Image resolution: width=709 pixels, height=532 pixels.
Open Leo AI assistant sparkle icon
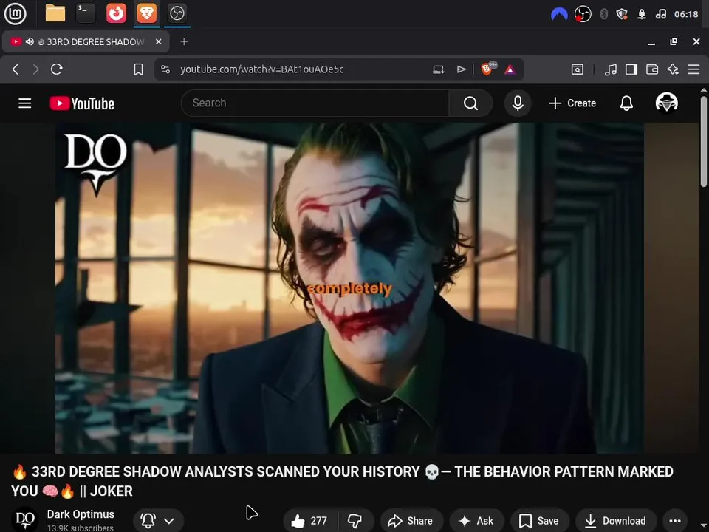coord(673,69)
